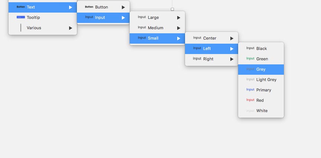This screenshot has width=321, height=158.
Task: Click the blue Tooltip preview icon
Action: (x=21, y=17)
